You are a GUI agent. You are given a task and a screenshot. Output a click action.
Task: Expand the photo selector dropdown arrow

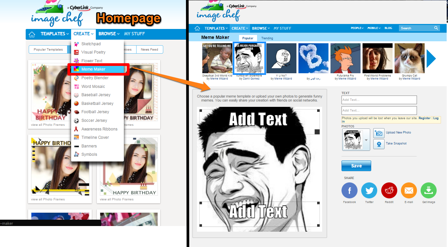tap(366, 140)
